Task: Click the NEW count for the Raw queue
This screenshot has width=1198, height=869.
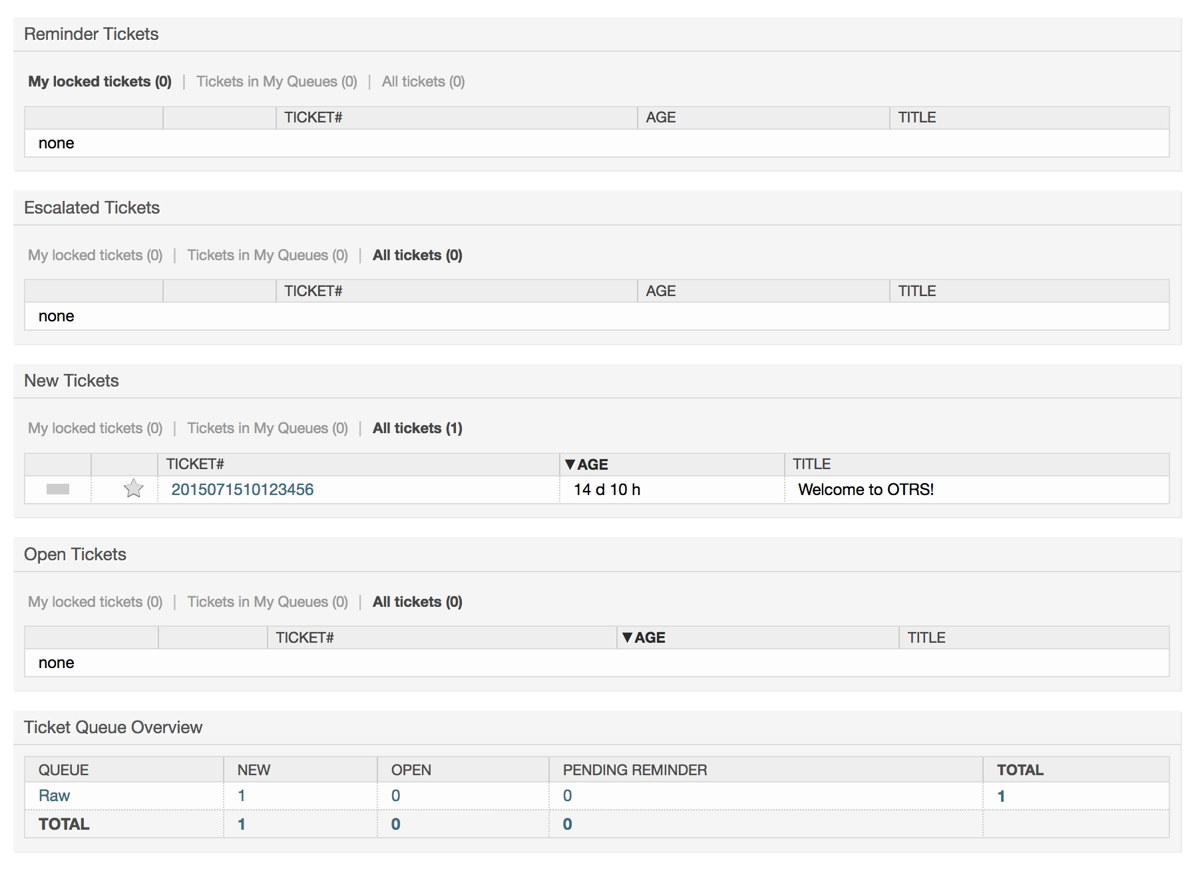Action: tap(241, 795)
